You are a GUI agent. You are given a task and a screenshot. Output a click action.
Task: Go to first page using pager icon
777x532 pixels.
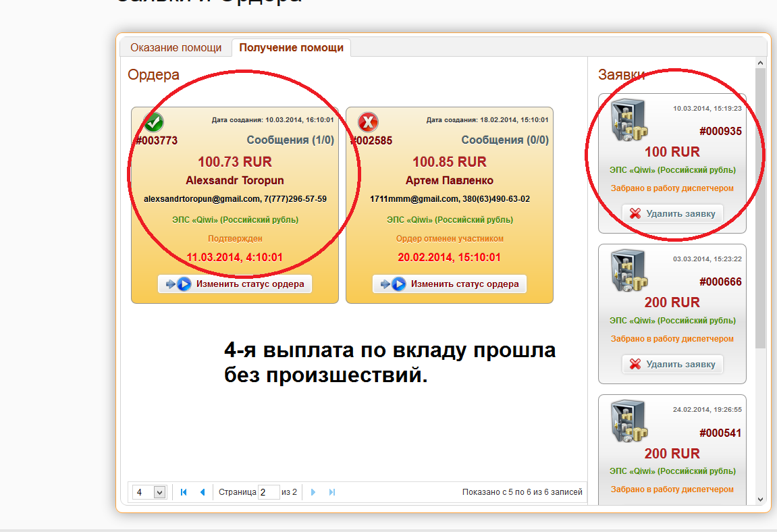[184, 492]
